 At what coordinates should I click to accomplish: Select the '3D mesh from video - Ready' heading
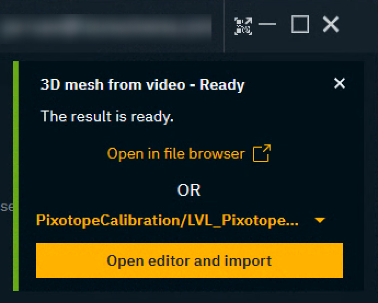point(142,85)
